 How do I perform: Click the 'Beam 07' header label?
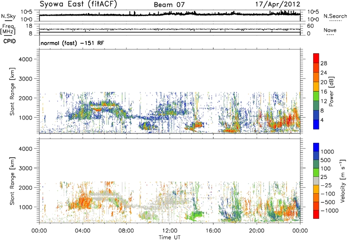pos(169,5)
